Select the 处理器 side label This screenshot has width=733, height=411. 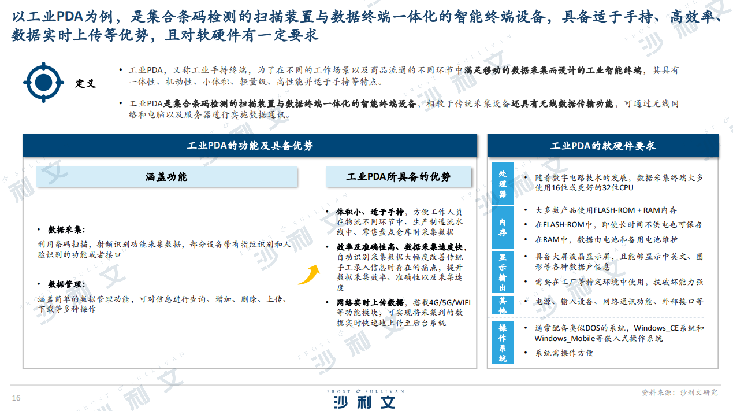click(x=503, y=184)
